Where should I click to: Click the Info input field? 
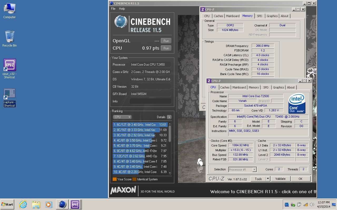(x=150, y=101)
